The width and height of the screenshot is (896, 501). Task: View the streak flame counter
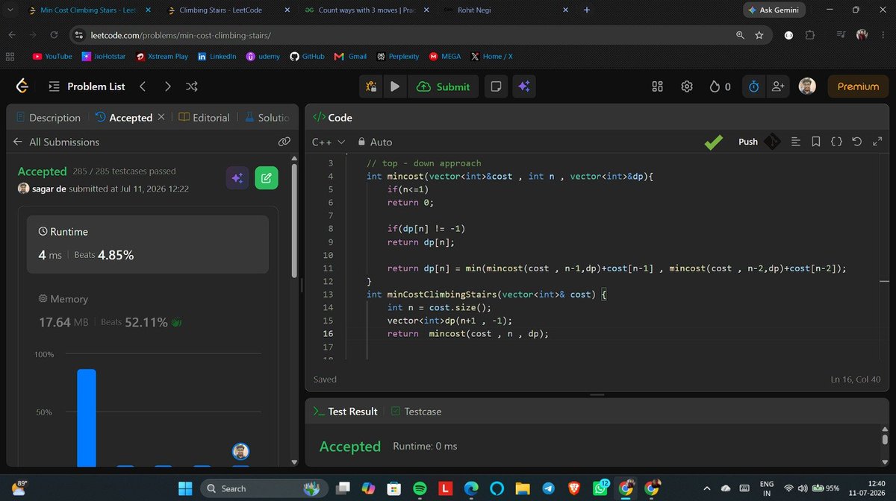pyautogui.click(x=720, y=86)
